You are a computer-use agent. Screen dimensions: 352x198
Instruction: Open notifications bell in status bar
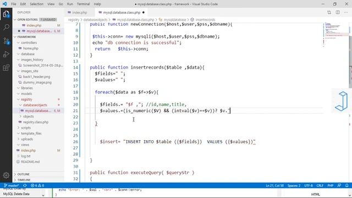[347, 186]
